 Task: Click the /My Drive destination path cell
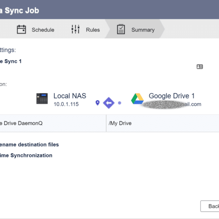click(x=162, y=123)
